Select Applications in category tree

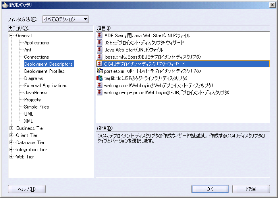pos(37,43)
